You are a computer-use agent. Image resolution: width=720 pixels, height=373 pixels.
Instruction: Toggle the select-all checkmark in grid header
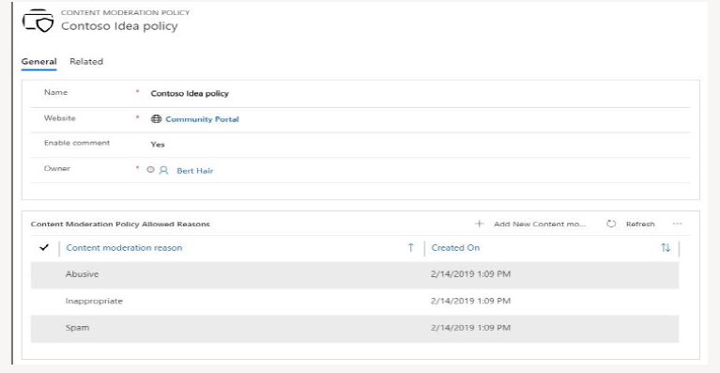click(x=44, y=248)
